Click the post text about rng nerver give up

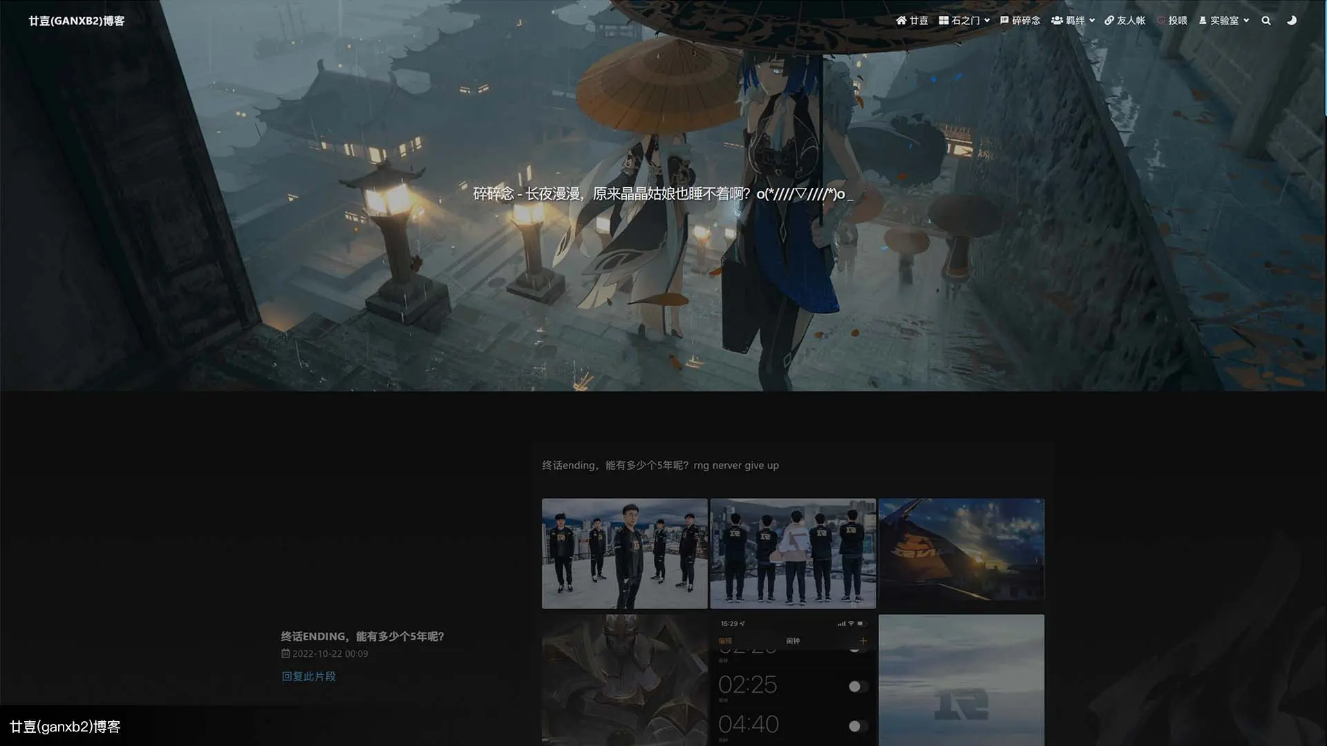660,466
